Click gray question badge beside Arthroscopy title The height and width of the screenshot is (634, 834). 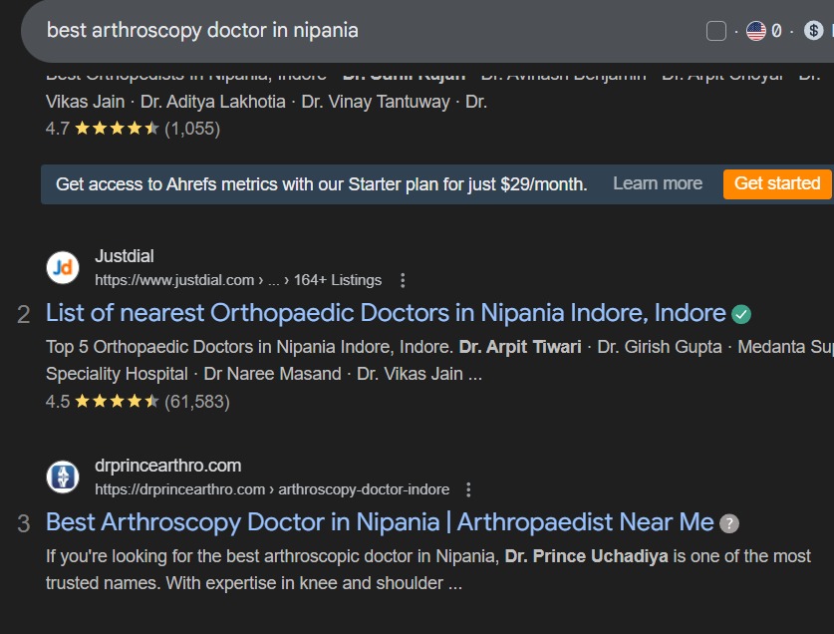pyautogui.click(x=729, y=523)
